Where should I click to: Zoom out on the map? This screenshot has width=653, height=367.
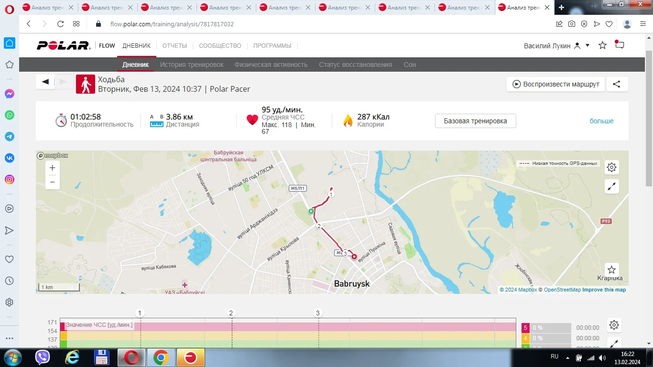(53, 182)
